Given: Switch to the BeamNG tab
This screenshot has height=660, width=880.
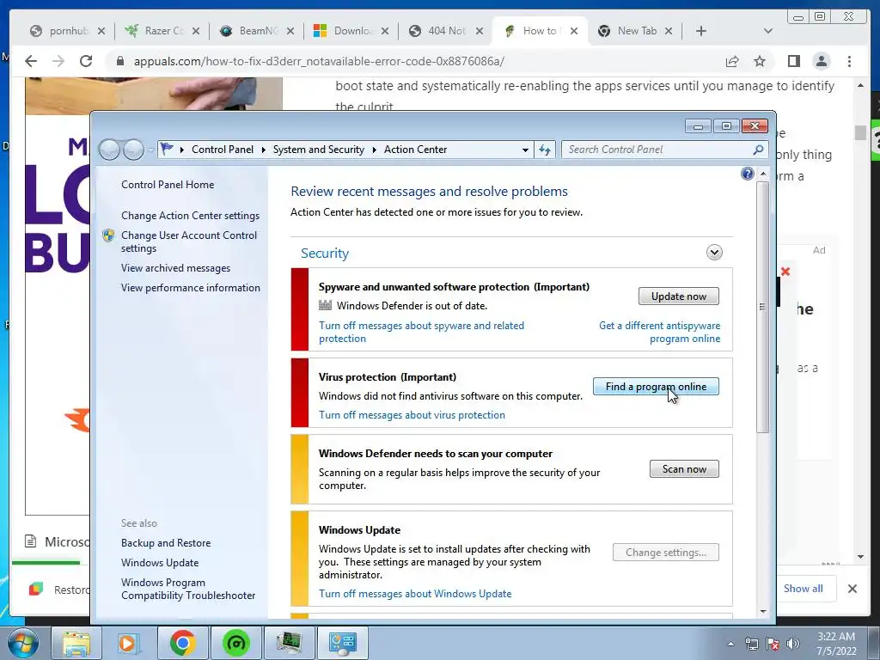Looking at the screenshot, I should [257, 31].
